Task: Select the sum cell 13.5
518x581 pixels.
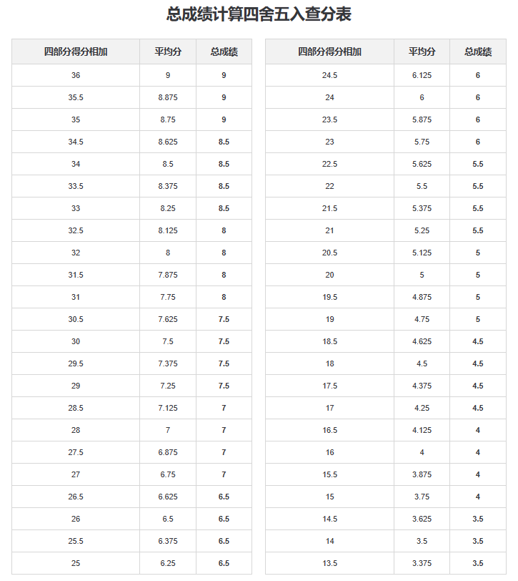Action: 329,563
